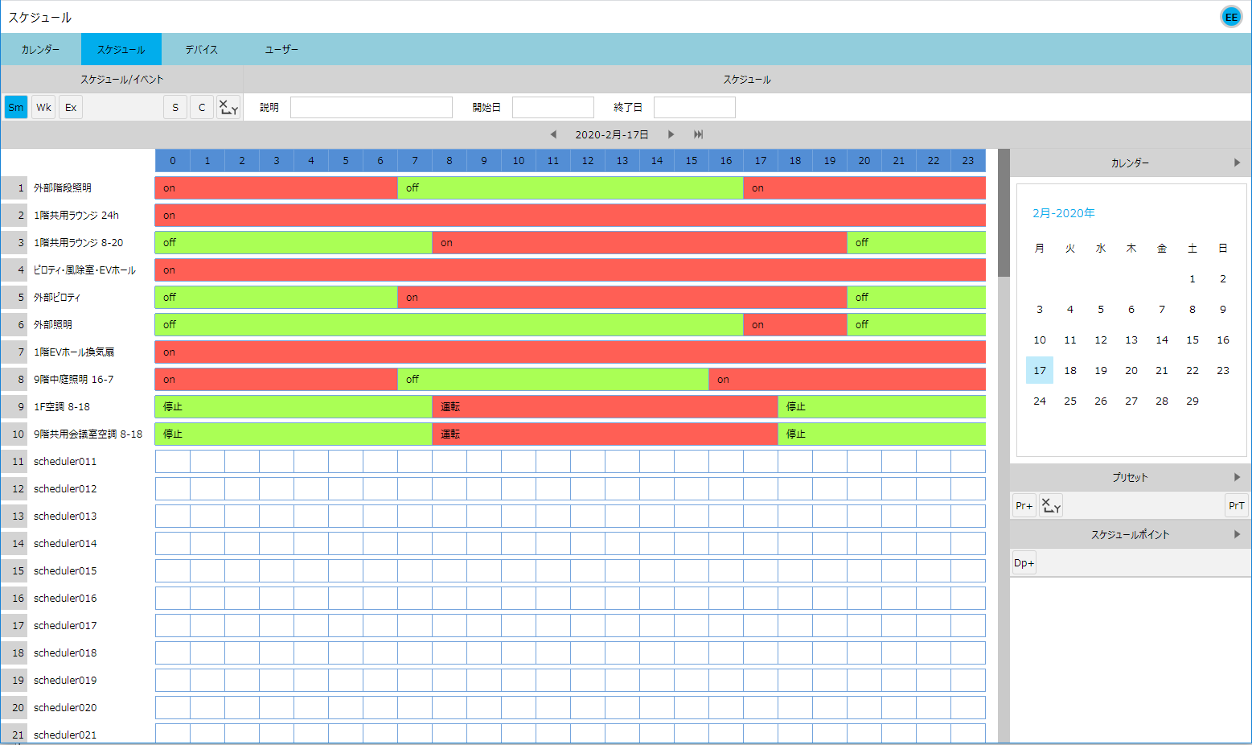This screenshot has width=1252, height=745.
Task: Click red on block in 外部ピロティ row
Action: 622,297
